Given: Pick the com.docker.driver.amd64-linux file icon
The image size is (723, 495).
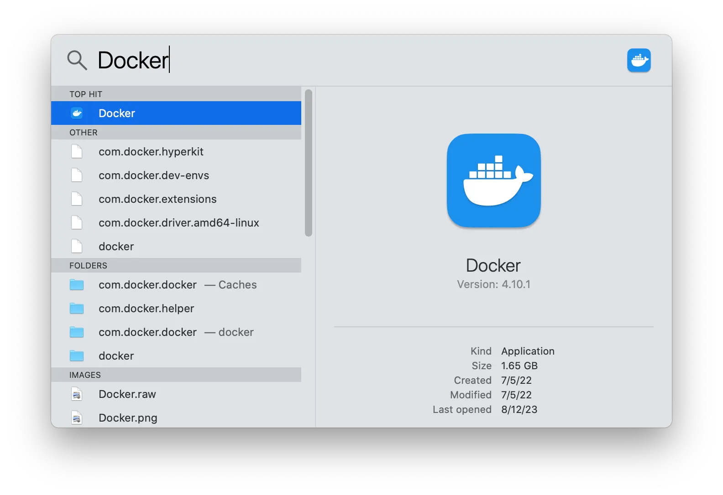Looking at the screenshot, I should 77,222.
